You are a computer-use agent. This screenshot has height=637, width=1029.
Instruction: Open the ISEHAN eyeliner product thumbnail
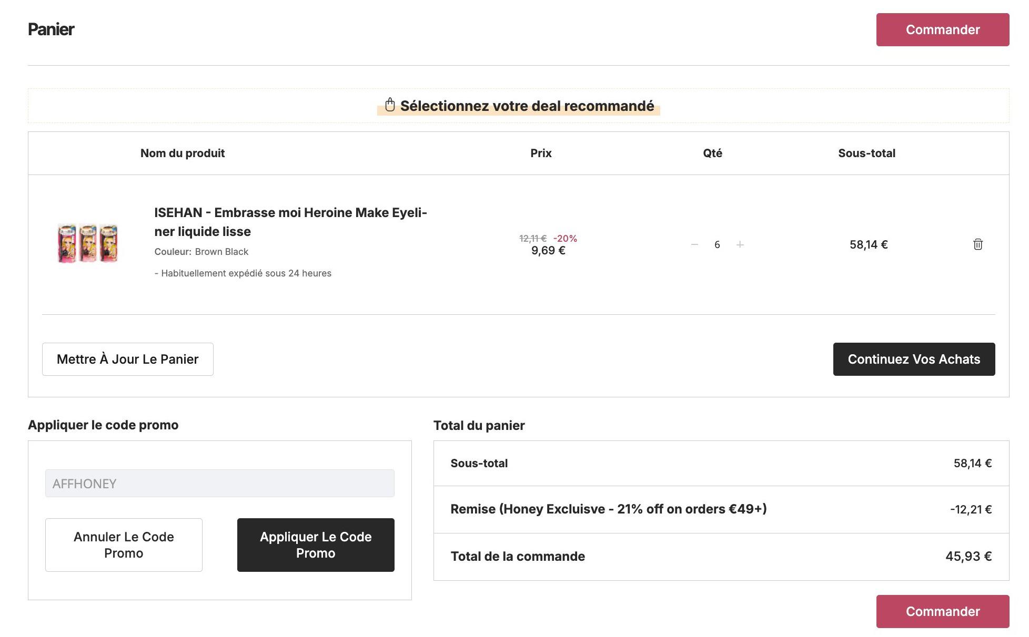(88, 243)
